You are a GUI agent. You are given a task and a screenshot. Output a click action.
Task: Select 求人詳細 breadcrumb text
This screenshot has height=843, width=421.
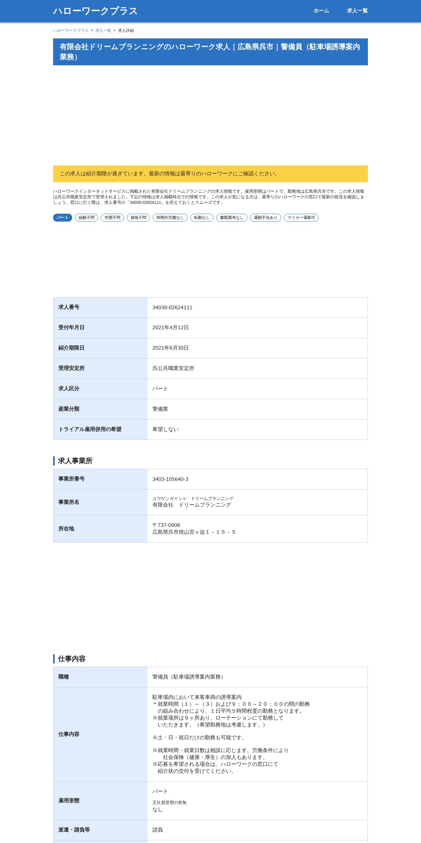126,31
